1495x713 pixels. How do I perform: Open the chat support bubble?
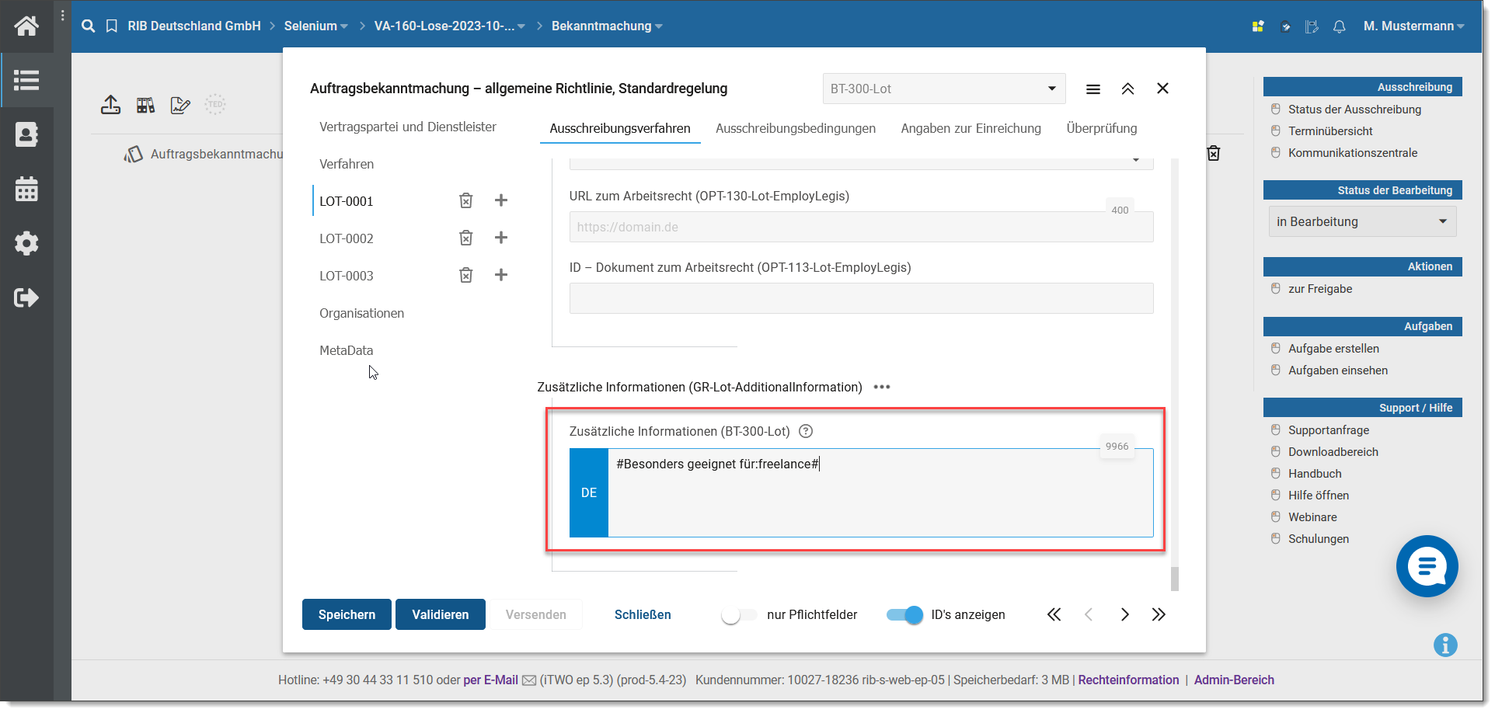[1427, 566]
